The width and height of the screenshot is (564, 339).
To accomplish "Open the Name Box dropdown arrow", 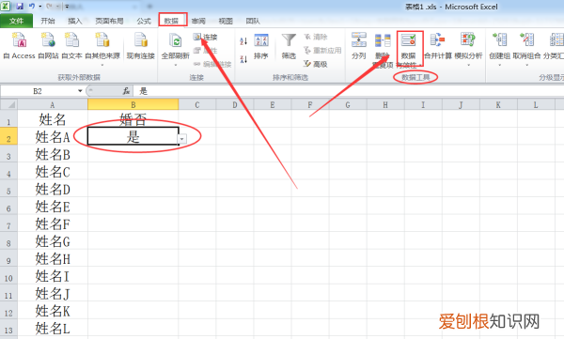I will [x=80, y=91].
